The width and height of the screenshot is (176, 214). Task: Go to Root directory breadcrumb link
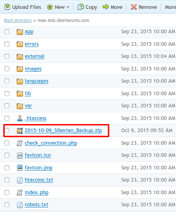[18, 20]
